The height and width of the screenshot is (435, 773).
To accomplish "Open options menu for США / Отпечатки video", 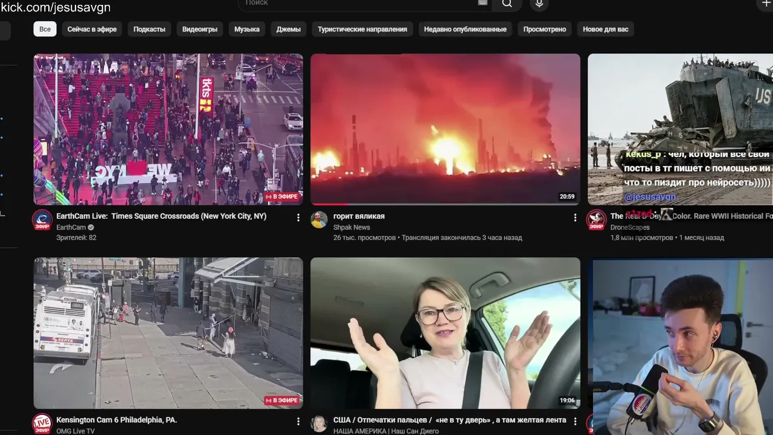I will (x=575, y=421).
